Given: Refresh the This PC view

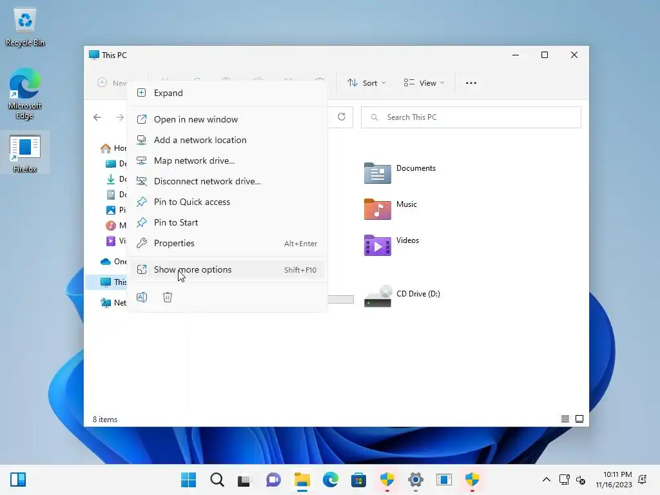Looking at the screenshot, I should click(x=342, y=117).
